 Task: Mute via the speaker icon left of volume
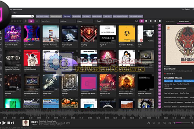(x=174, y=123)
